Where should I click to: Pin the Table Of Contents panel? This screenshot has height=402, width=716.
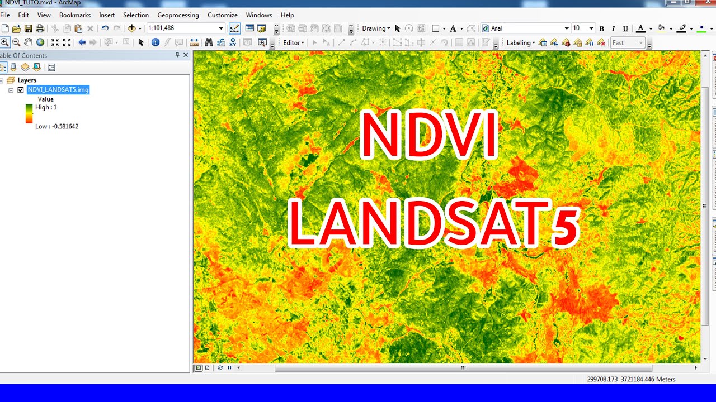tap(177, 55)
